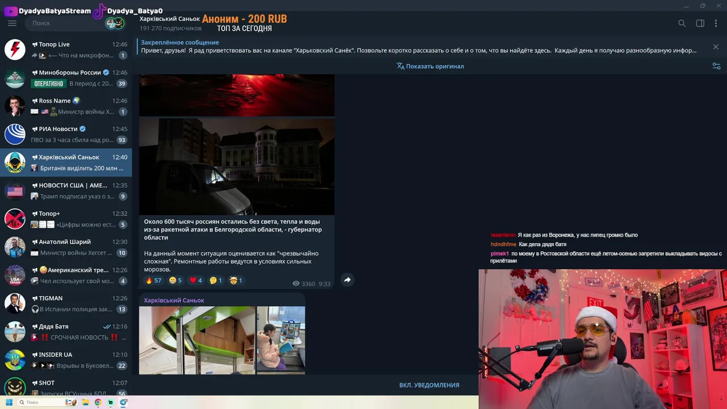The width and height of the screenshot is (727, 409).
Task: Open channel info by clicking header 'Харківський Саньок'
Action: pyautogui.click(x=170, y=19)
